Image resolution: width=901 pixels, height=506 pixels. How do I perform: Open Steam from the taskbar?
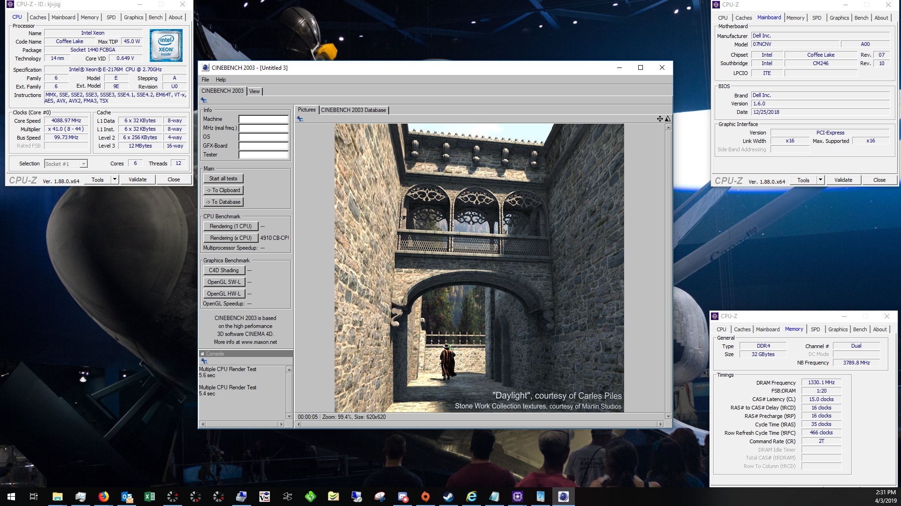(x=449, y=497)
